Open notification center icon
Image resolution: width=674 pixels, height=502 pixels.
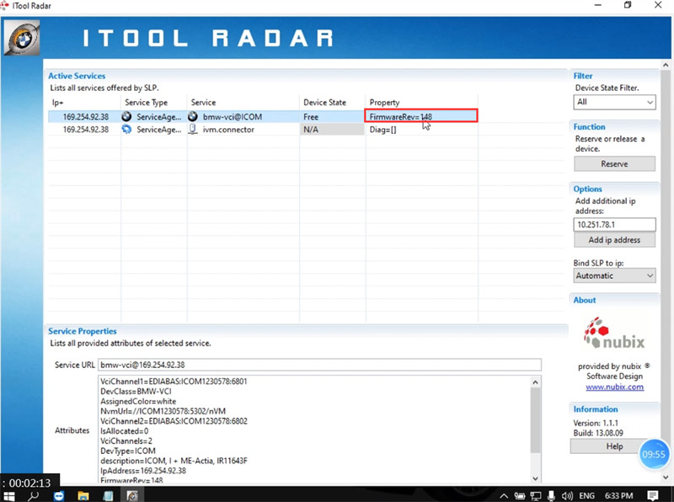coord(653,496)
